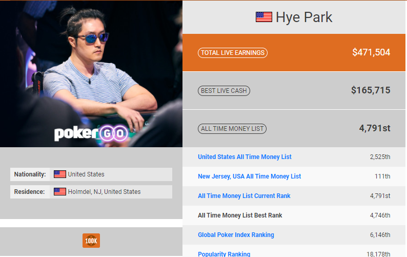Click the PokerGO logo on the photo
Image resolution: width=407 pixels, height=257 pixels.
pyautogui.click(x=91, y=134)
